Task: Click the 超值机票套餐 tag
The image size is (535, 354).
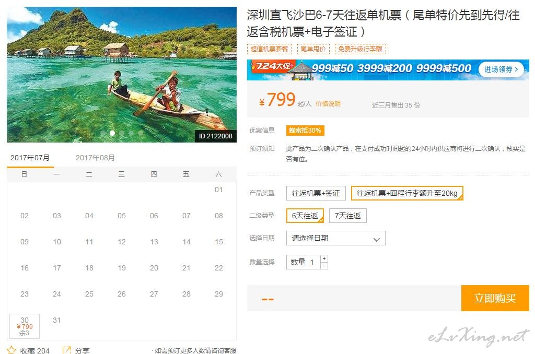Action: [270, 49]
